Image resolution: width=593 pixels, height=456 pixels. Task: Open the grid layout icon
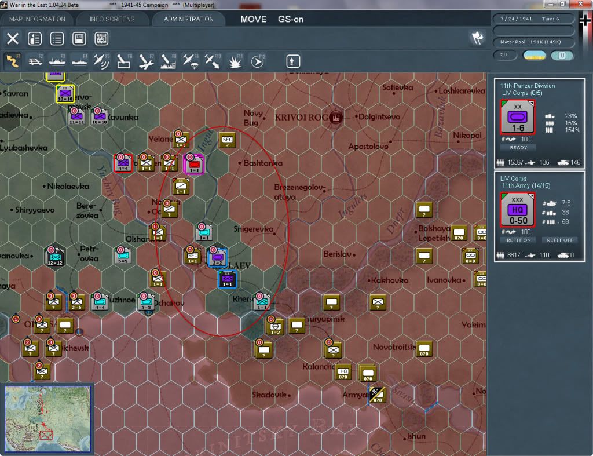click(101, 39)
